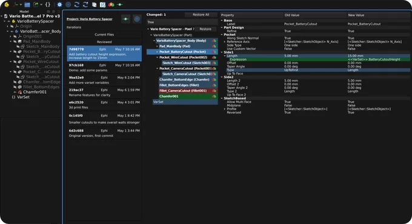This screenshot has height=224, width=412.
Task: Select VarSet row in diff tree
Action: click(185, 102)
